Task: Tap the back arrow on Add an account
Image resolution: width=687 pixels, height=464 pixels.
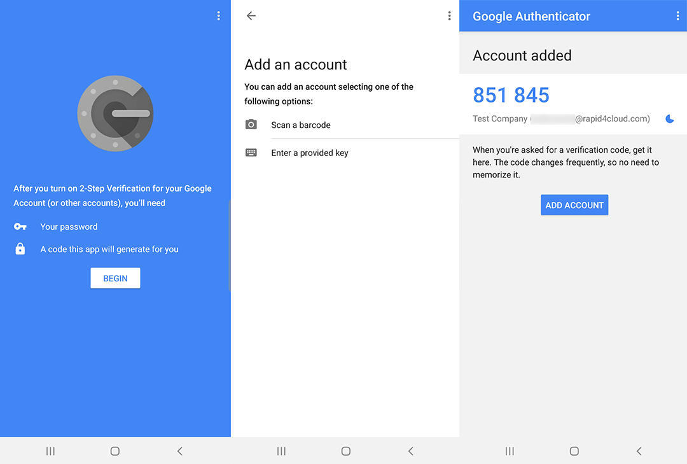Action: (251, 16)
